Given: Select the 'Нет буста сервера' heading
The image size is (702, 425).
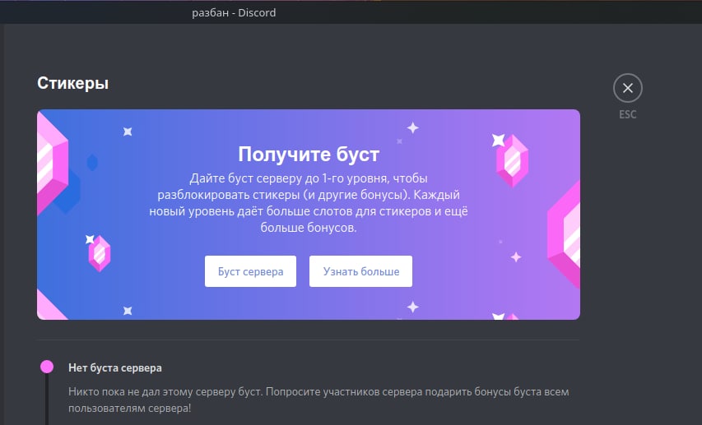Looking at the screenshot, I should click(115, 367).
